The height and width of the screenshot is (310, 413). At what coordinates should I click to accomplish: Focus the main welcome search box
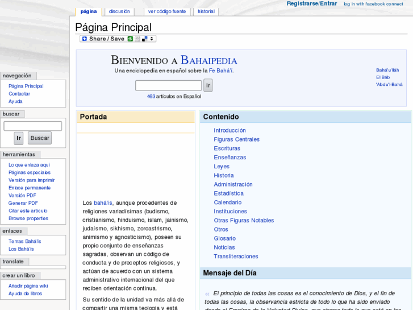tap(169, 85)
